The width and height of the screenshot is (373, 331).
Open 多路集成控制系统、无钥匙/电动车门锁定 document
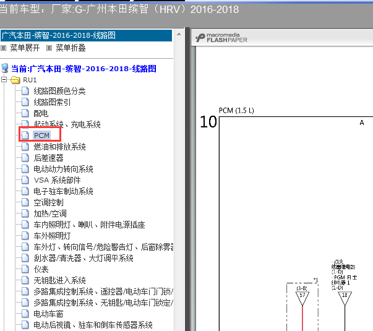tap(103, 303)
